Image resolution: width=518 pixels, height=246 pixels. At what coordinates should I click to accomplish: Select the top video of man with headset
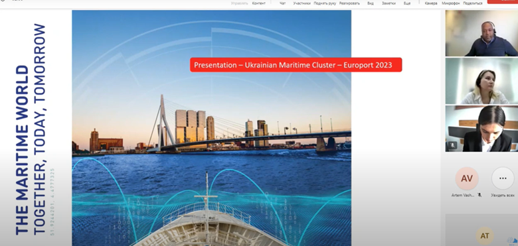point(481,33)
